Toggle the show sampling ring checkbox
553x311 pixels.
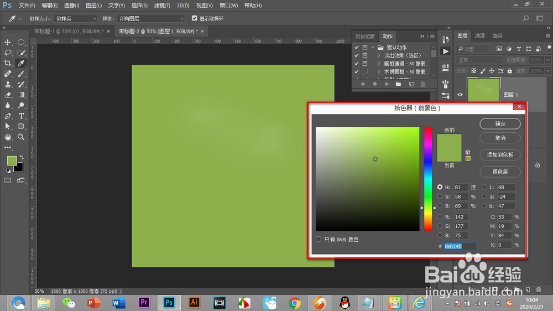pyautogui.click(x=194, y=18)
